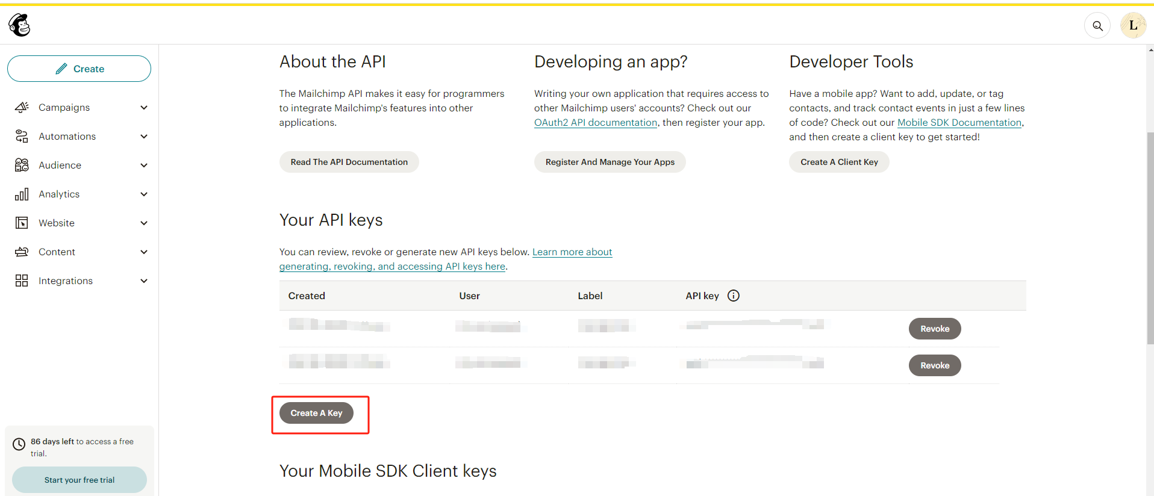1154x496 pixels.
Task: Click Start your free trial button
Action: [x=80, y=480]
